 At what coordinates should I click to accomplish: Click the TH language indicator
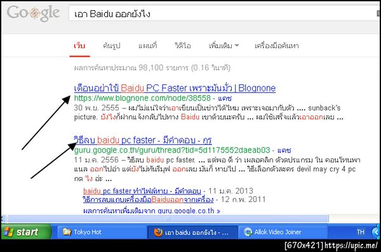point(360,232)
